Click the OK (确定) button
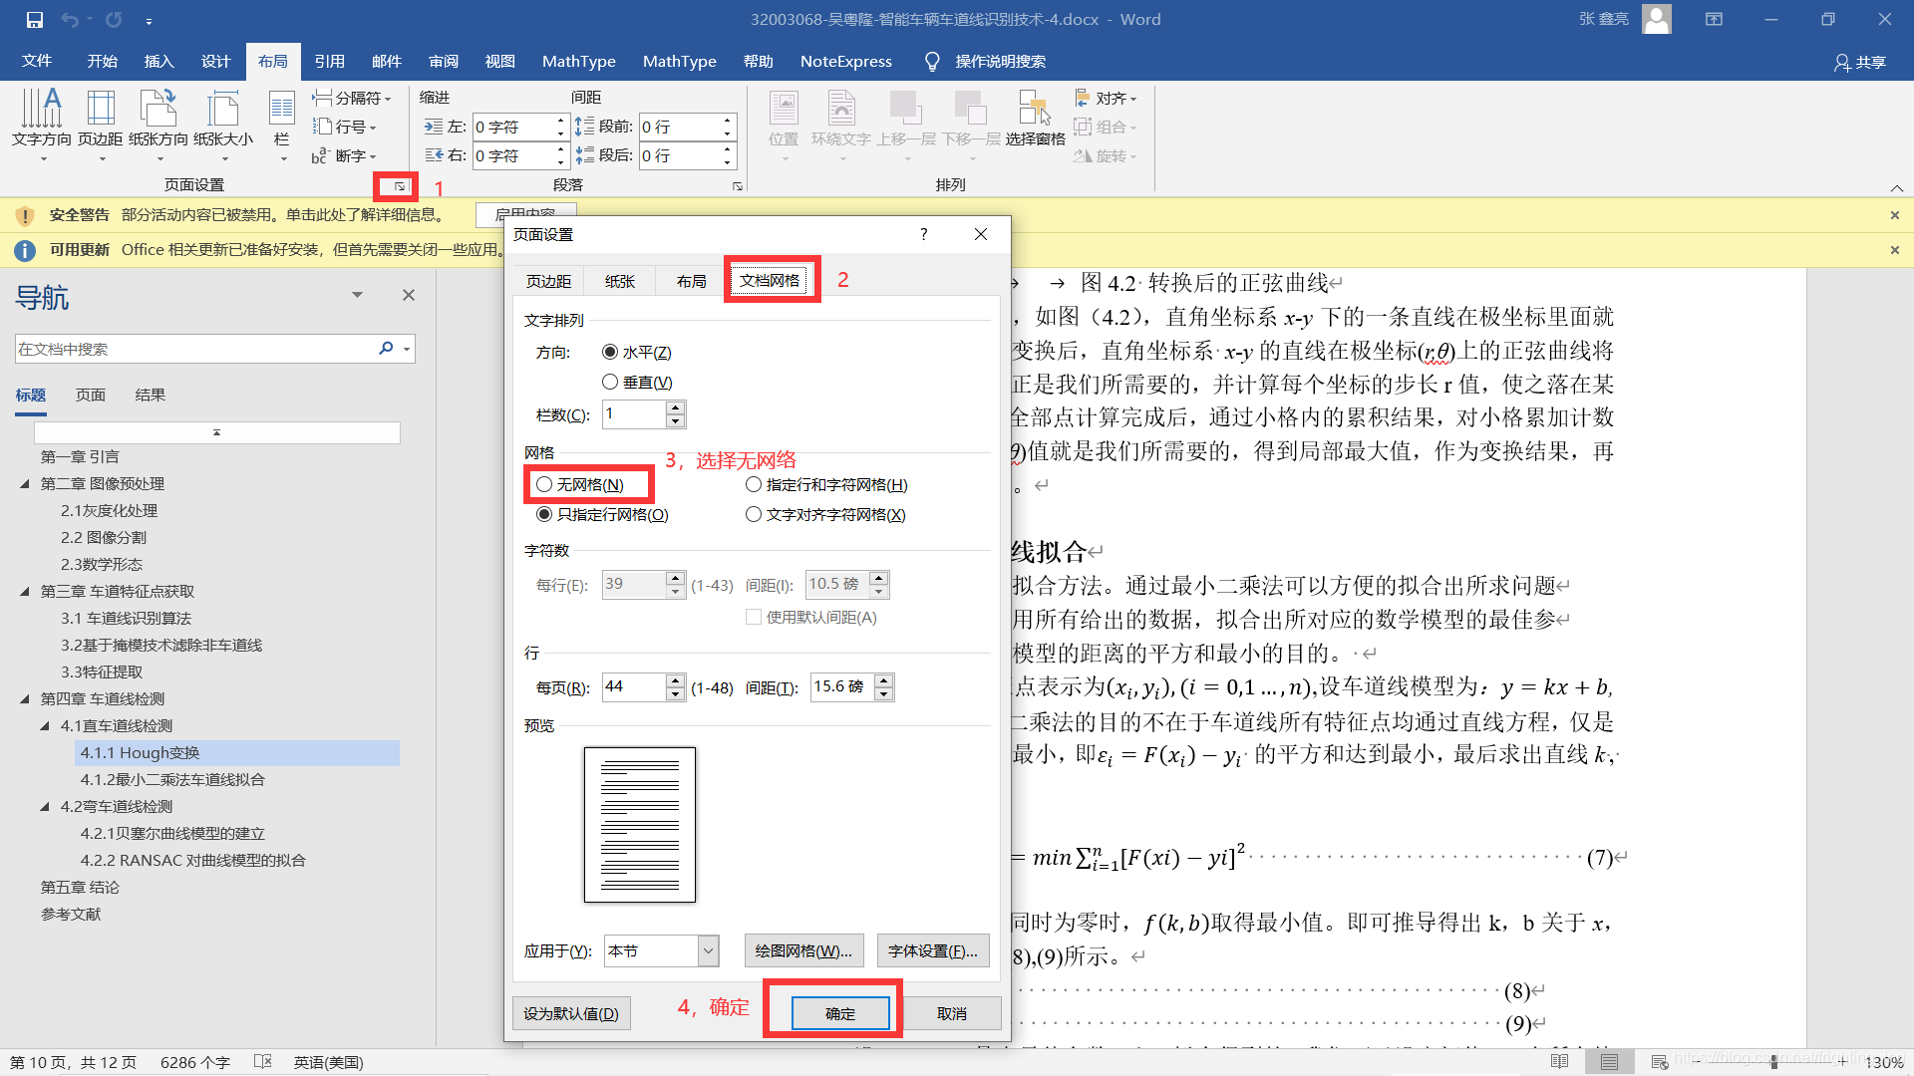 [839, 1012]
